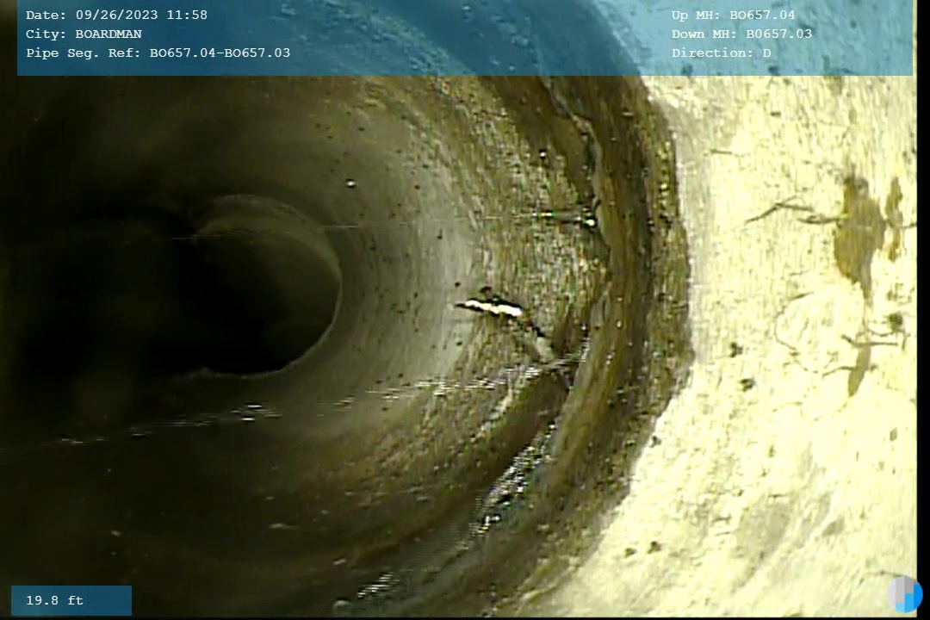The width and height of the screenshot is (930, 620).
Task: Click the "Down MH: BO657.03" label
Action: click(x=741, y=34)
